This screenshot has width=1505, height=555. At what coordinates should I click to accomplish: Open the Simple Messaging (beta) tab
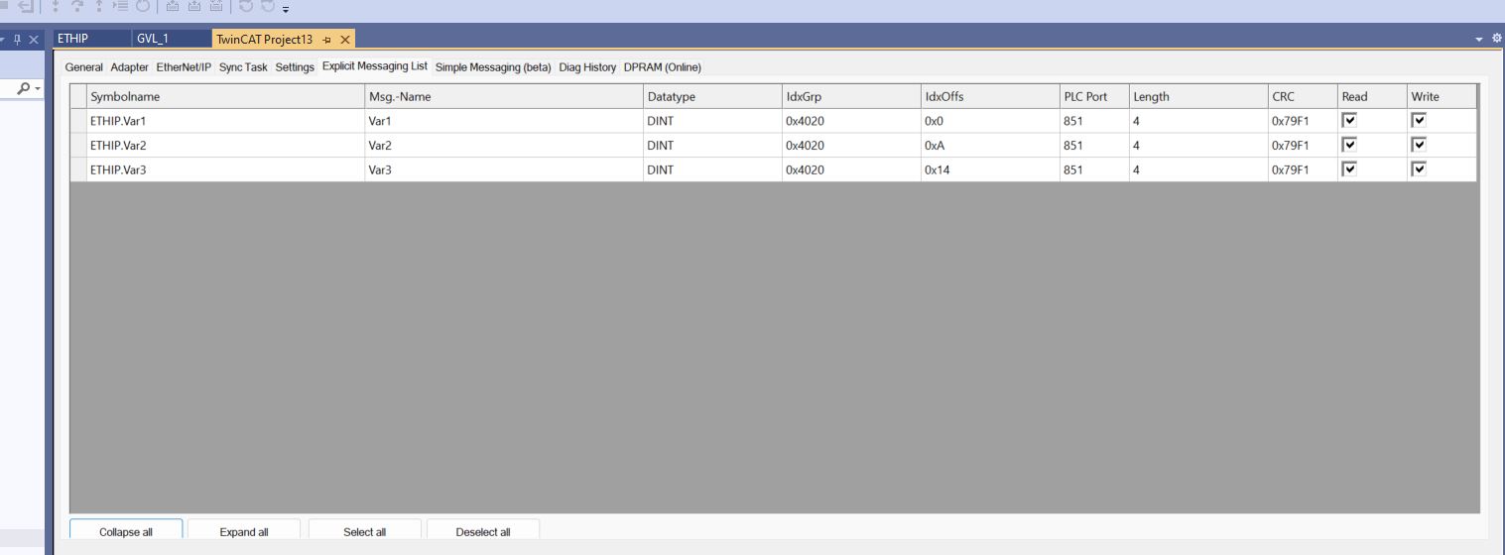point(493,67)
